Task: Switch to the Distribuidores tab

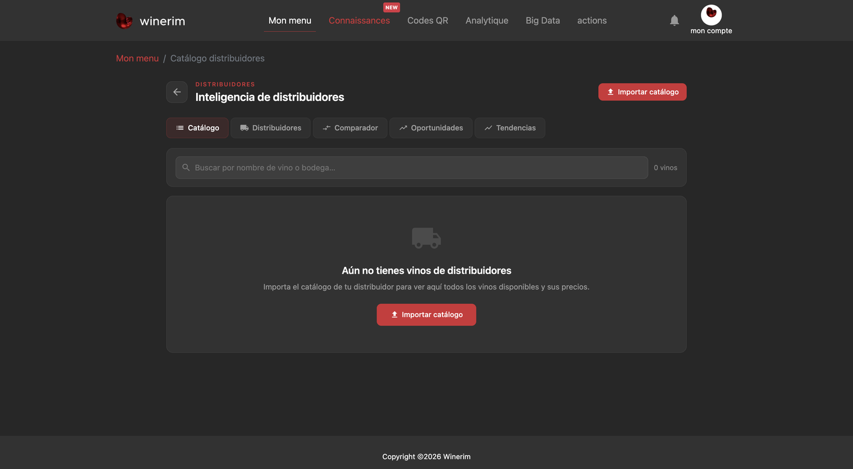Action: coord(271,128)
